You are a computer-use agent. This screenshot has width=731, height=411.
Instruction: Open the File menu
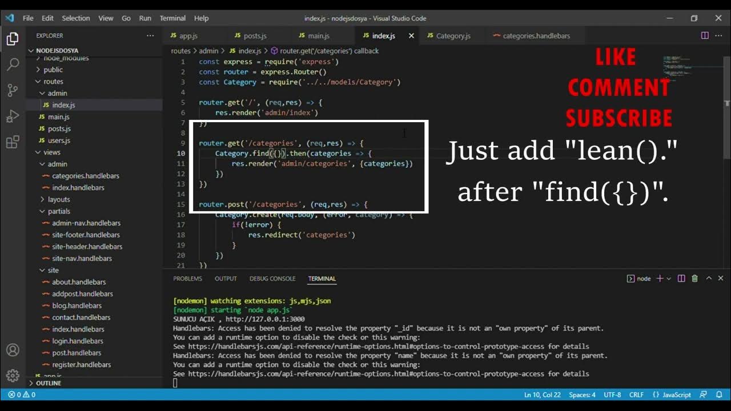pyautogui.click(x=28, y=18)
